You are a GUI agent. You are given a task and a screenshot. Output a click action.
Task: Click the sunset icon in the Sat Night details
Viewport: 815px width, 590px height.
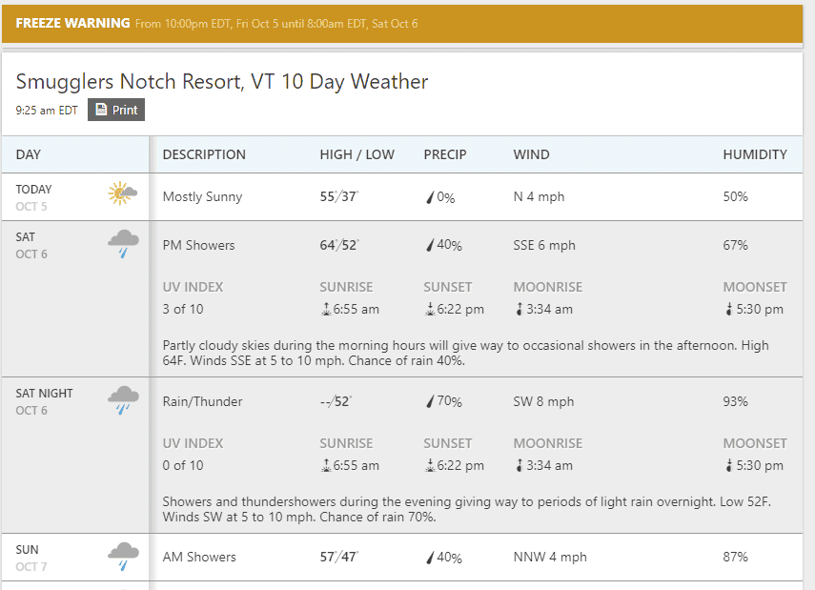pos(430,465)
